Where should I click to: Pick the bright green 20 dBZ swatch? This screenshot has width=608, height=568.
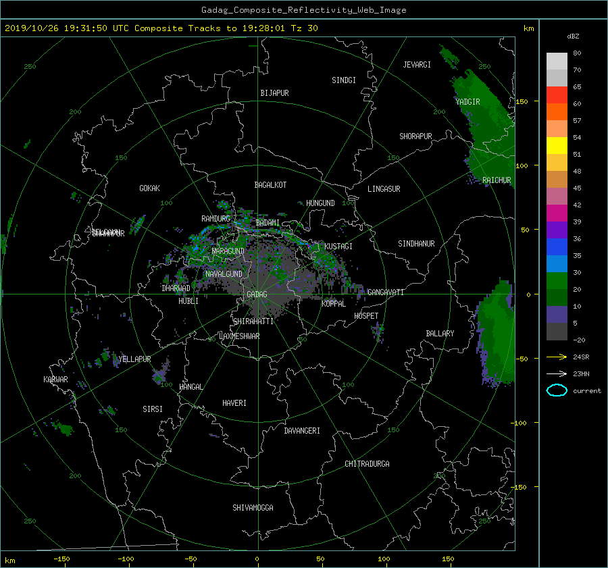557,280
